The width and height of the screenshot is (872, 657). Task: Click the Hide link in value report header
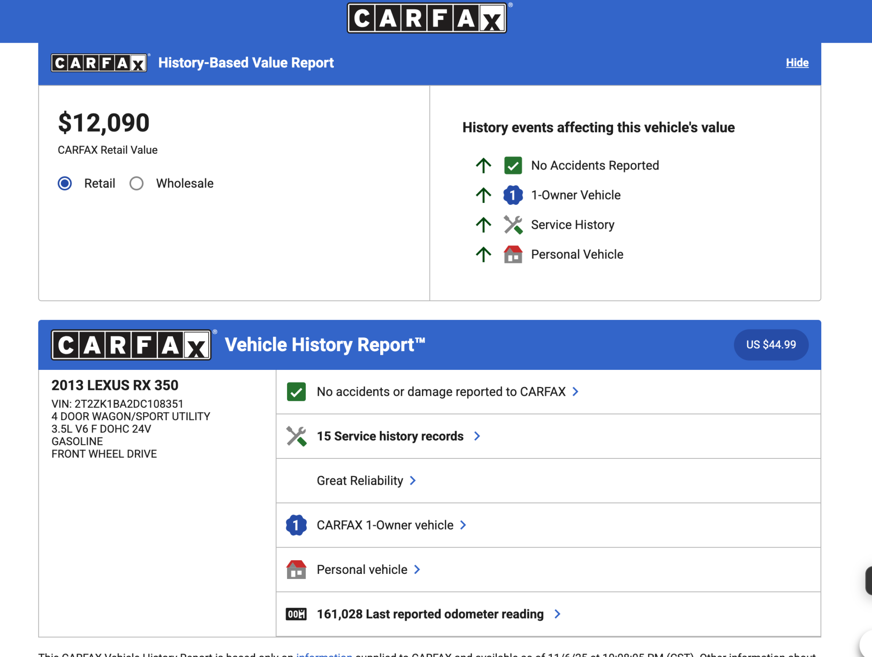tap(797, 63)
